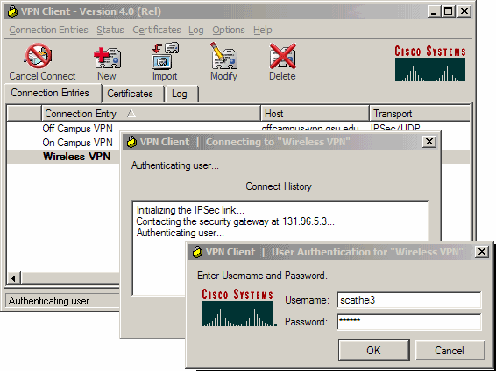Image resolution: width=496 pixels, height=371 pixels.
Task: Click Cancel in the User Authentication dialog
Action: [x=450, y=351]
